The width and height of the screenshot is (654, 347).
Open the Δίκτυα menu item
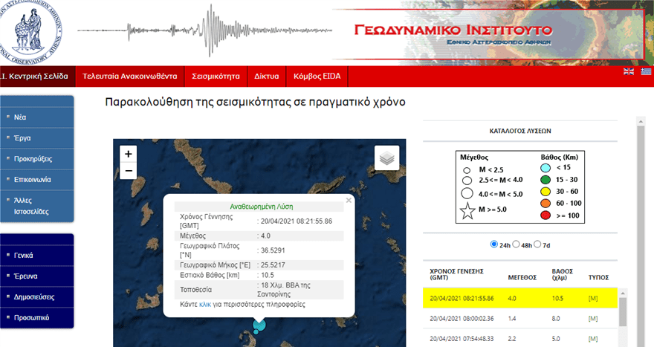(x=266, y=76)
